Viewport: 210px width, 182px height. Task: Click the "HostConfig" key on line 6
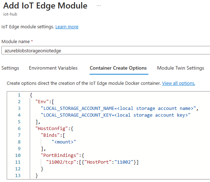pos(52,129)
